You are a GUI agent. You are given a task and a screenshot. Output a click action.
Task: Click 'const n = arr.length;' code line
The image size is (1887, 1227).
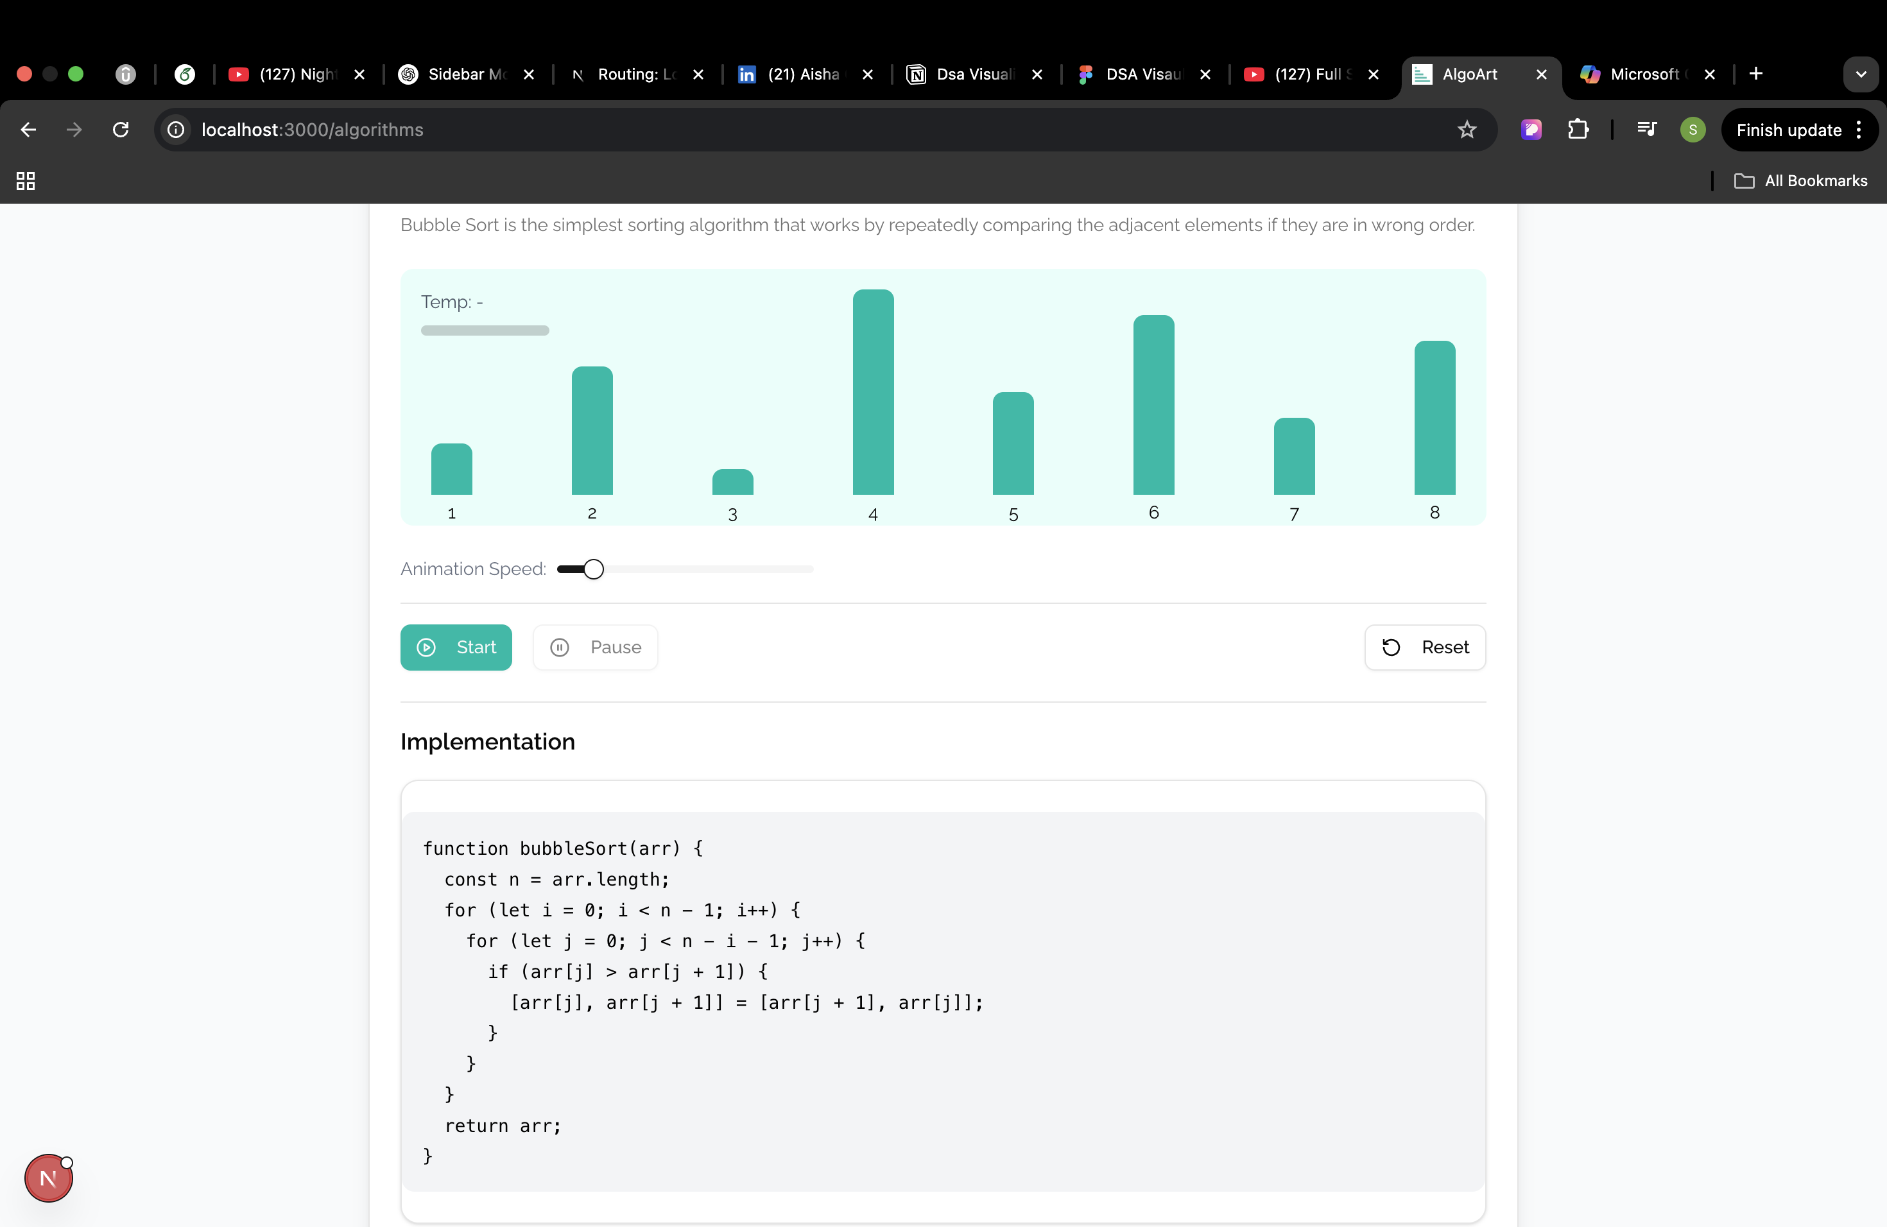556,880
